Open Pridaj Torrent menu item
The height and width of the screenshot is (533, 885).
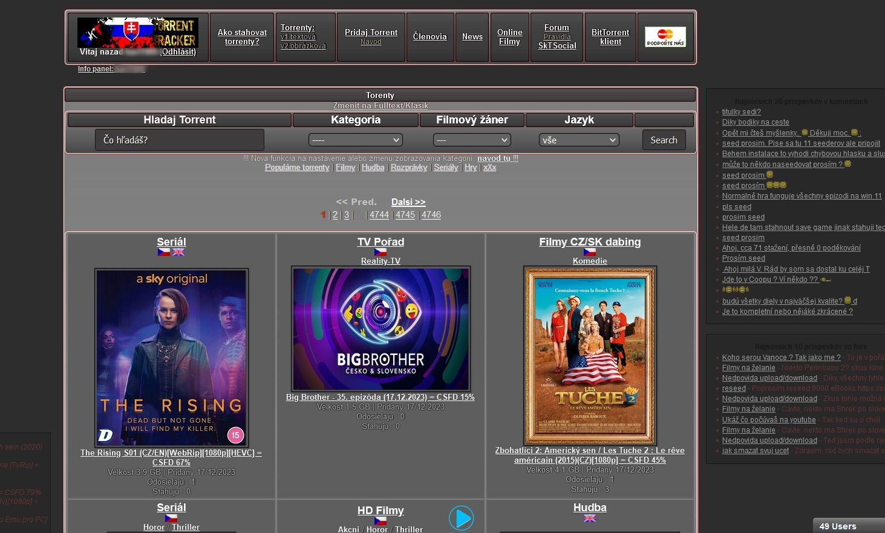click(x=371, y=32)
